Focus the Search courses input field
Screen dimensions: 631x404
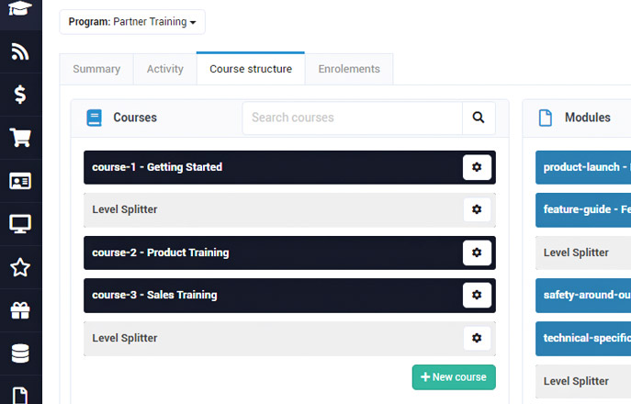click(353, 118)
